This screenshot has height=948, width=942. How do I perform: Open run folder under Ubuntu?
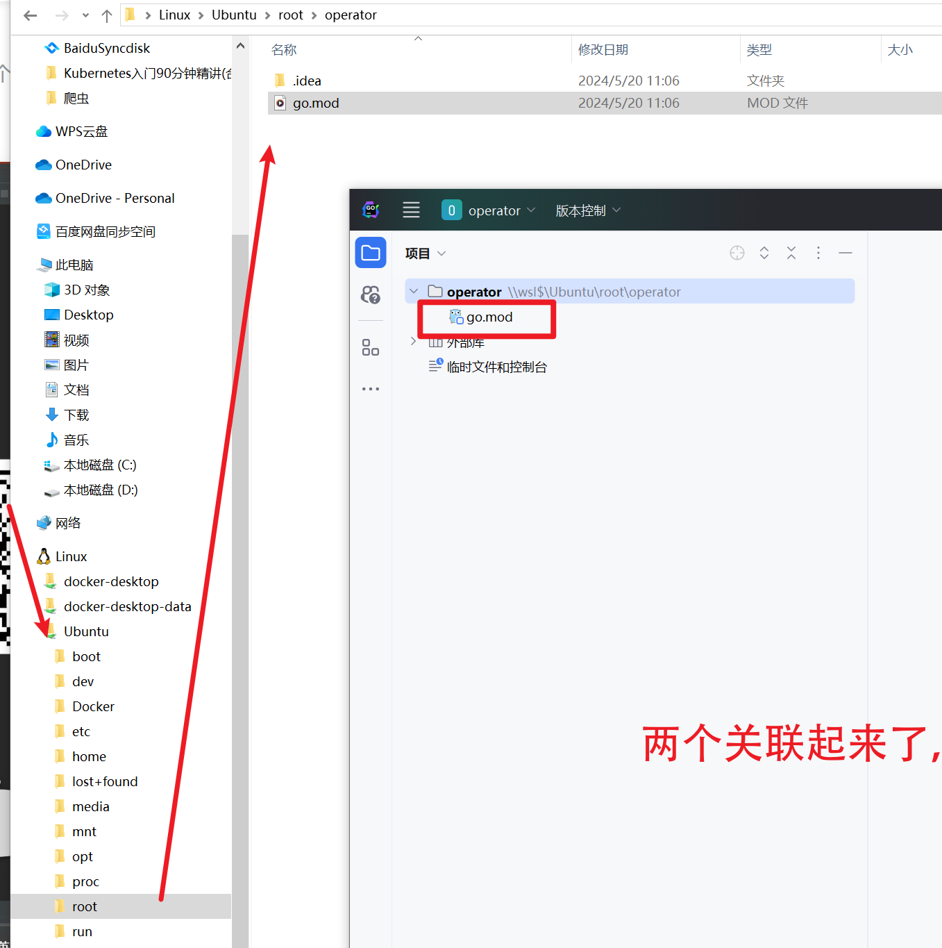pyautogui.click(x=73, y=931)
